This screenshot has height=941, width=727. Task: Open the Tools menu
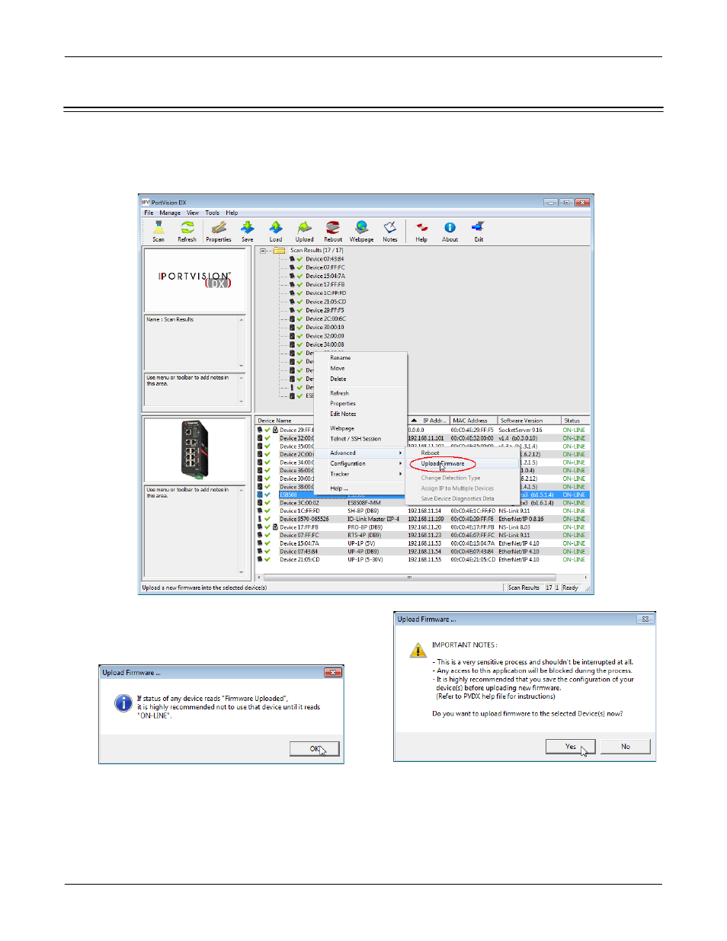(x=212, y=213)
